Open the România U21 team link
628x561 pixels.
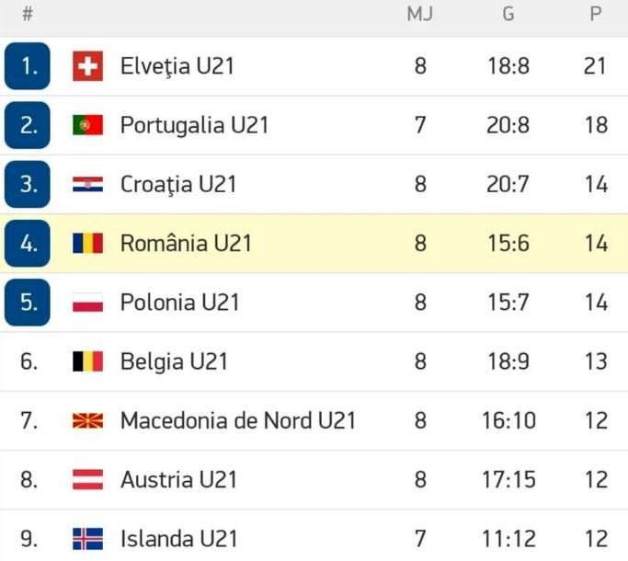pyautogui.click(x=187, y=243)
